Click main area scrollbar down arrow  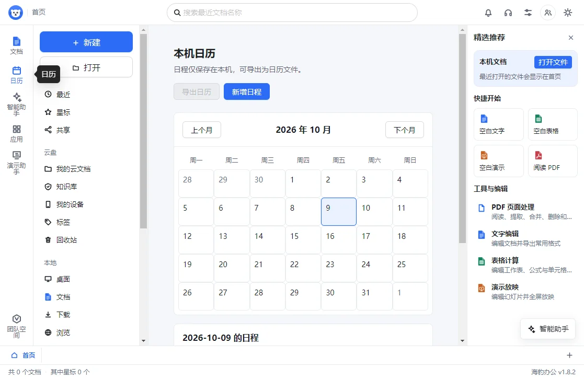[462, 341]
